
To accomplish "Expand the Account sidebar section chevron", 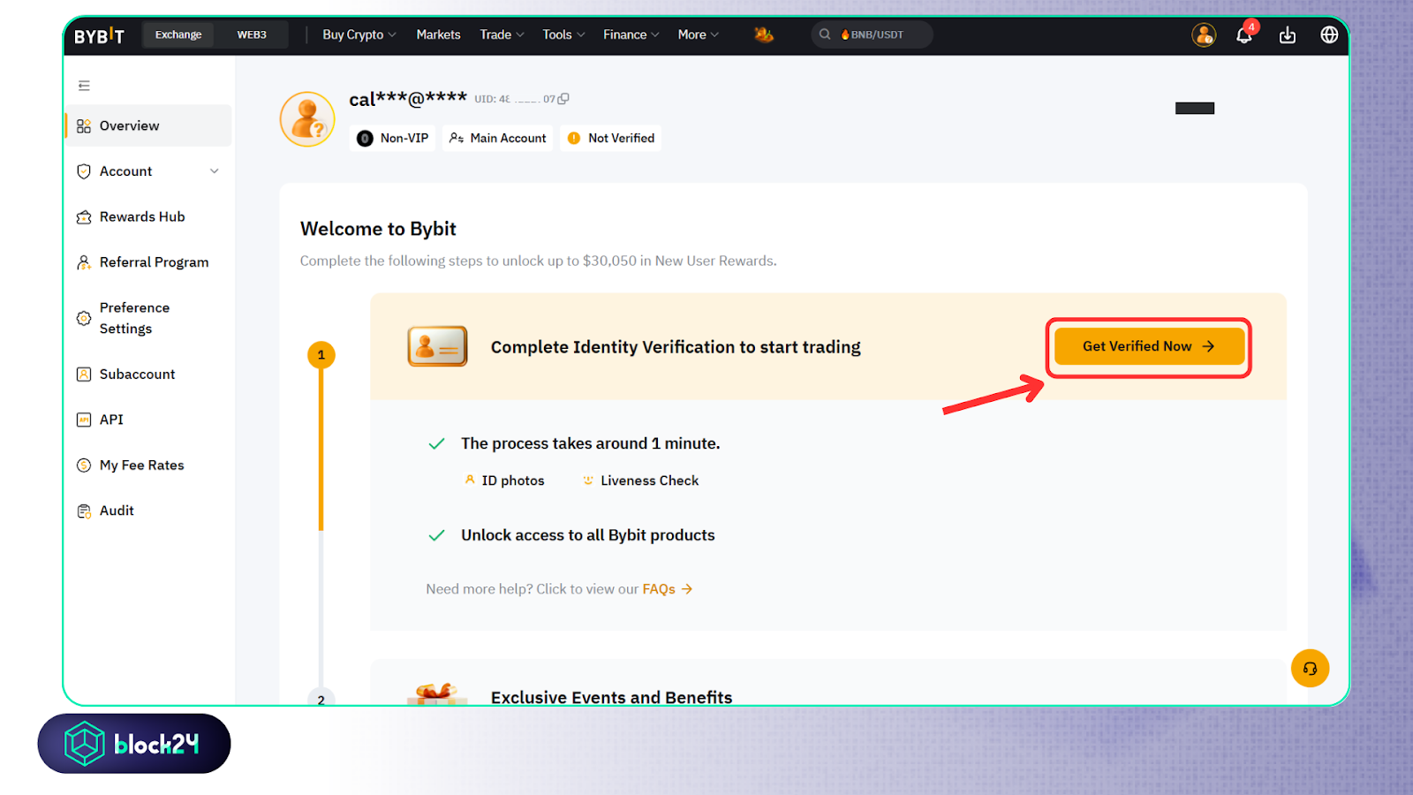I will (x=215, y=171).
